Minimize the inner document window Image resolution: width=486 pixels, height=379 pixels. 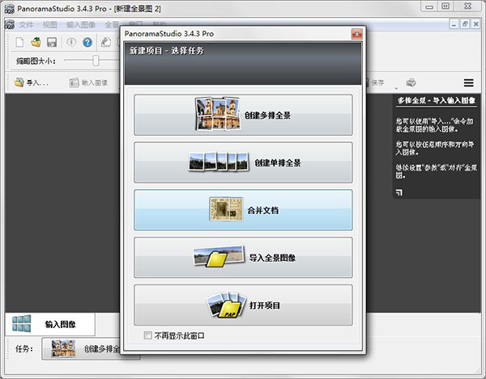coord(454,24)
